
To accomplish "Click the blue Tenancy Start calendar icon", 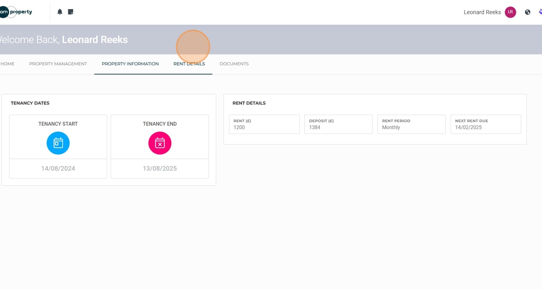I will (58, 143).
